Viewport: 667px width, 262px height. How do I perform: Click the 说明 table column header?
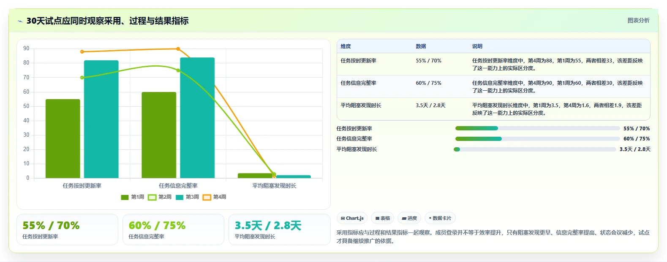(477, 46)
